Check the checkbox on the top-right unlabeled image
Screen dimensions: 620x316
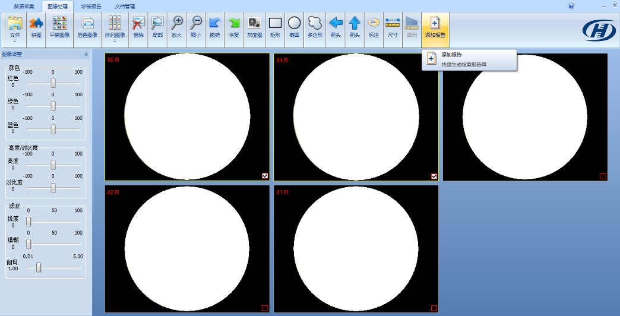click(603, 176)
